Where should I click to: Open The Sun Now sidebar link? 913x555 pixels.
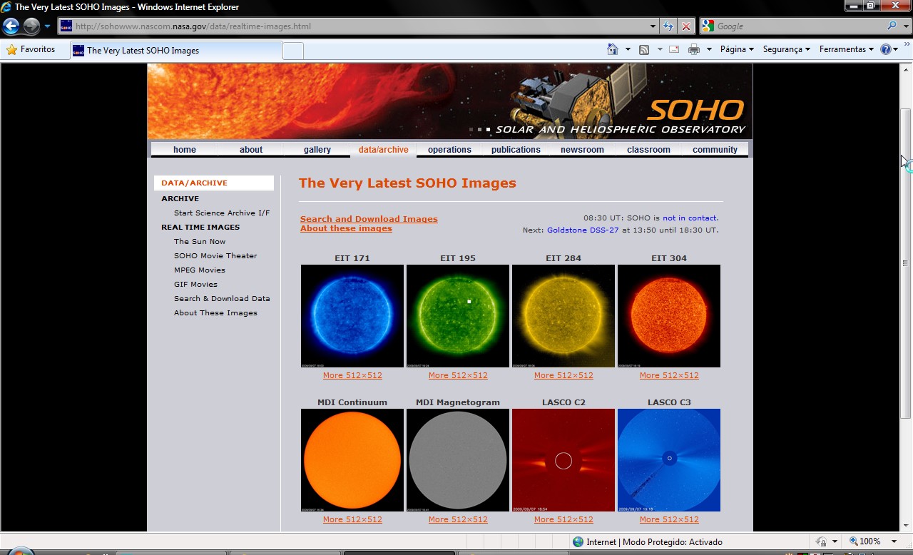click(x=200, y=241)
